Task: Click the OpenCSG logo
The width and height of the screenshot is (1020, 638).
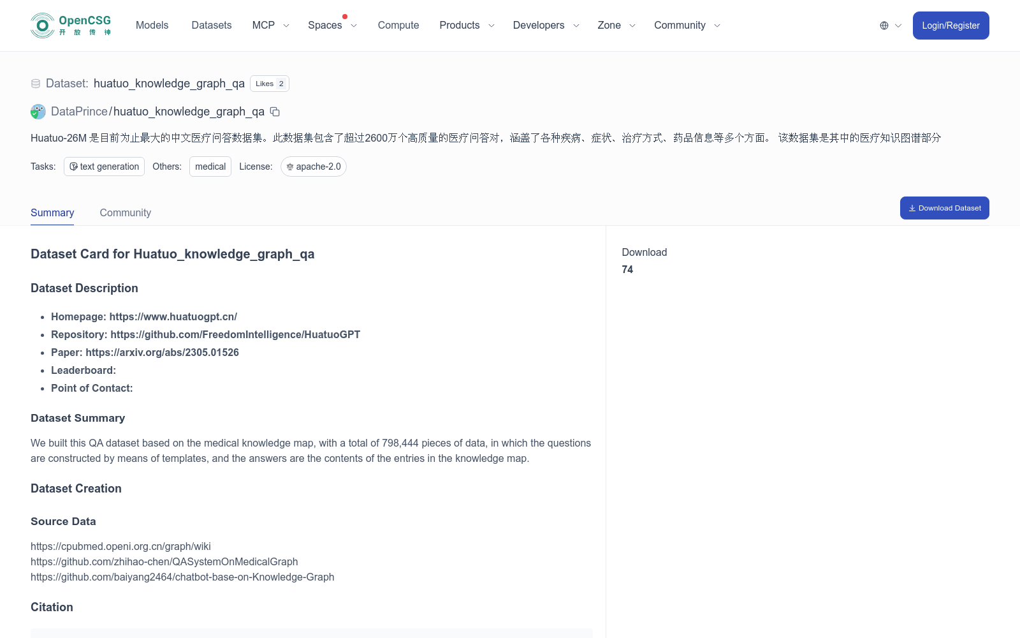Action: pyautogui.click(x=71, y=26)
